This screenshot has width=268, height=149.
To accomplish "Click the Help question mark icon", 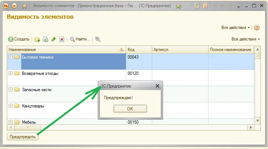I will (x=257, y=27).
